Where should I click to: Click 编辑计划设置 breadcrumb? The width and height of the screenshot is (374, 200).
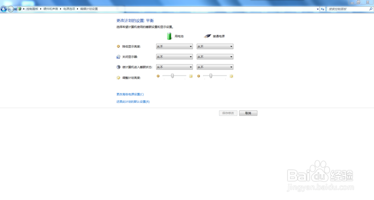point(89,9)
